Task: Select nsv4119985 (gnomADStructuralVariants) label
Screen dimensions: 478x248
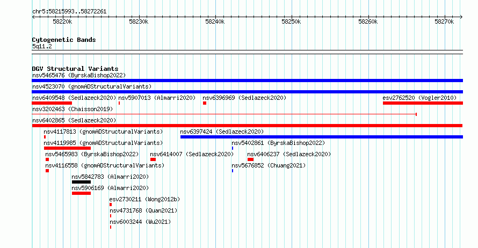Action: point(103,143)
